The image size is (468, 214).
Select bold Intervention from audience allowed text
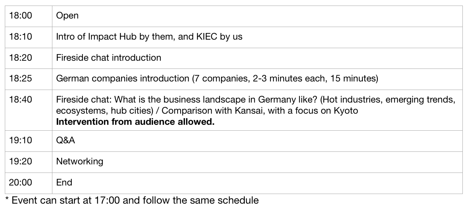[135, 122]
